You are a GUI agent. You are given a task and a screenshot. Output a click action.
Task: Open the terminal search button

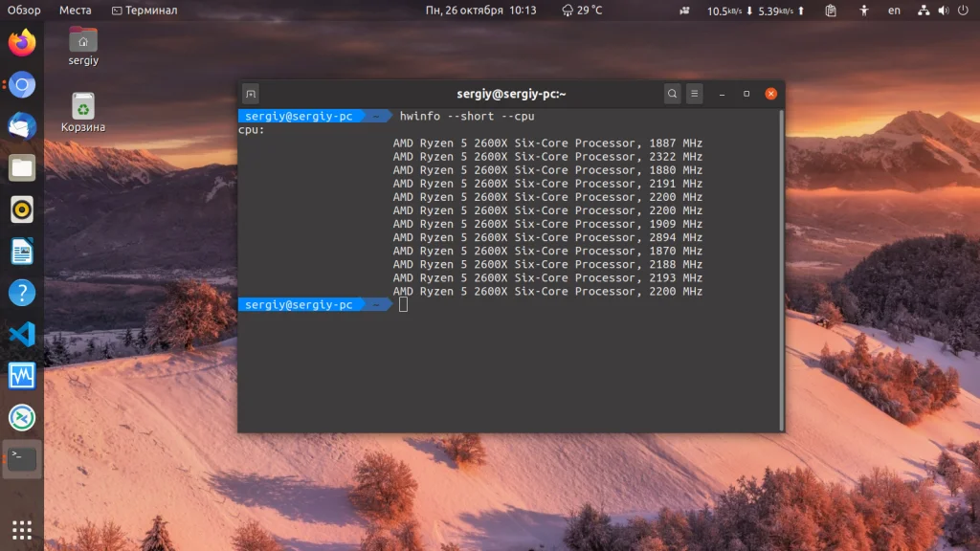coord(672,94)
